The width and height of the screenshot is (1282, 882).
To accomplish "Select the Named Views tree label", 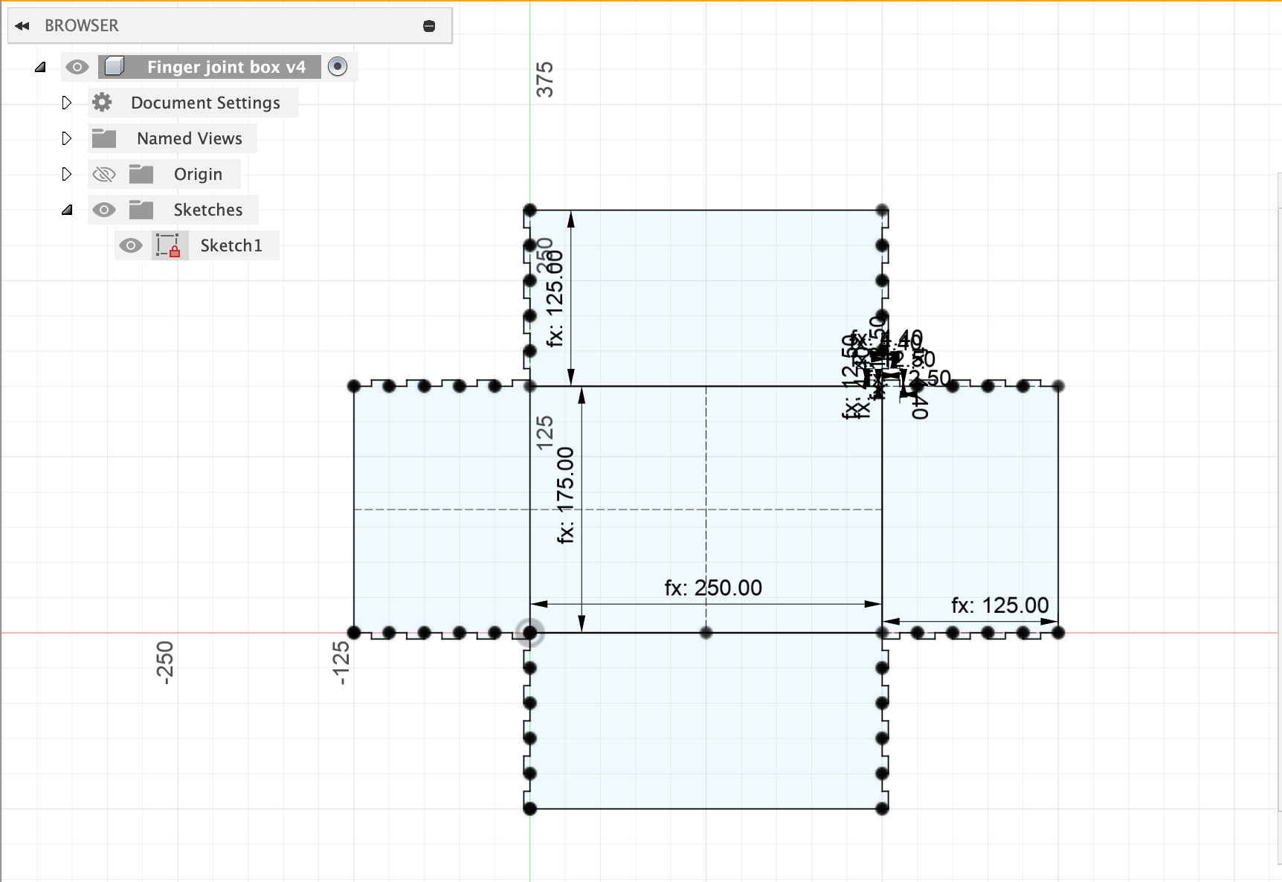I will coord(189,138).
